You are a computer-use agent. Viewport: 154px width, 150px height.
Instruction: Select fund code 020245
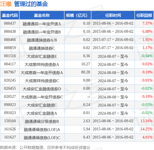click(x=10, y=80)
